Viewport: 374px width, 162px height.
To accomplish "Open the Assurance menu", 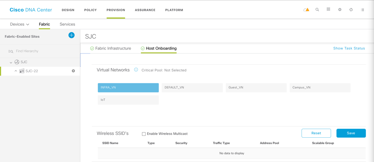I will [x=145, y=10].
